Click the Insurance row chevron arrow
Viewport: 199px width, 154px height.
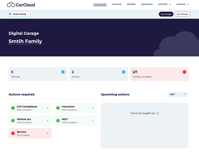[93, 108]
